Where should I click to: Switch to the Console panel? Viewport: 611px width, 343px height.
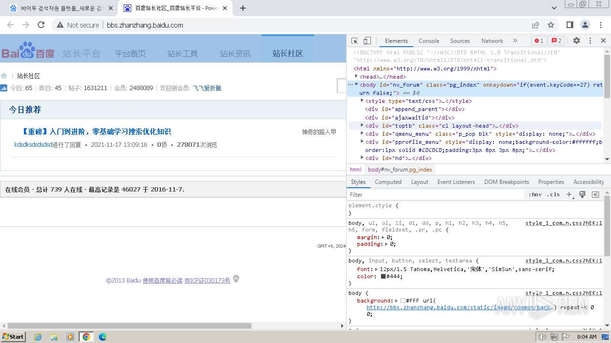[429, 41]
